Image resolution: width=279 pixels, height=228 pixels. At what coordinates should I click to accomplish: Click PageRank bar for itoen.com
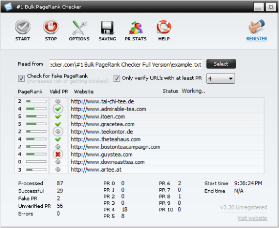[x=36, y=116]
